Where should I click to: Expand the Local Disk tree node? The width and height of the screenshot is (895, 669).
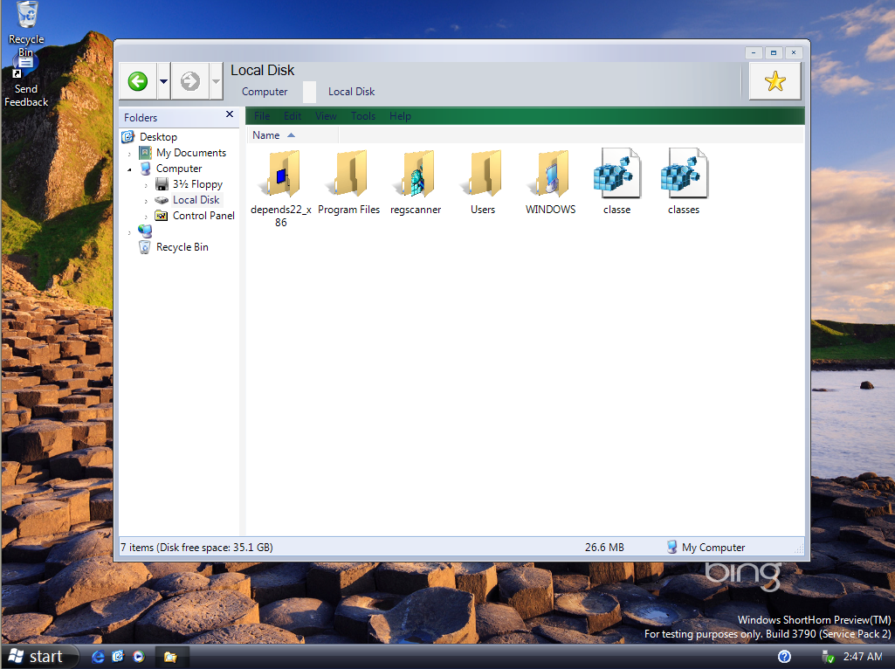[146, 200]
